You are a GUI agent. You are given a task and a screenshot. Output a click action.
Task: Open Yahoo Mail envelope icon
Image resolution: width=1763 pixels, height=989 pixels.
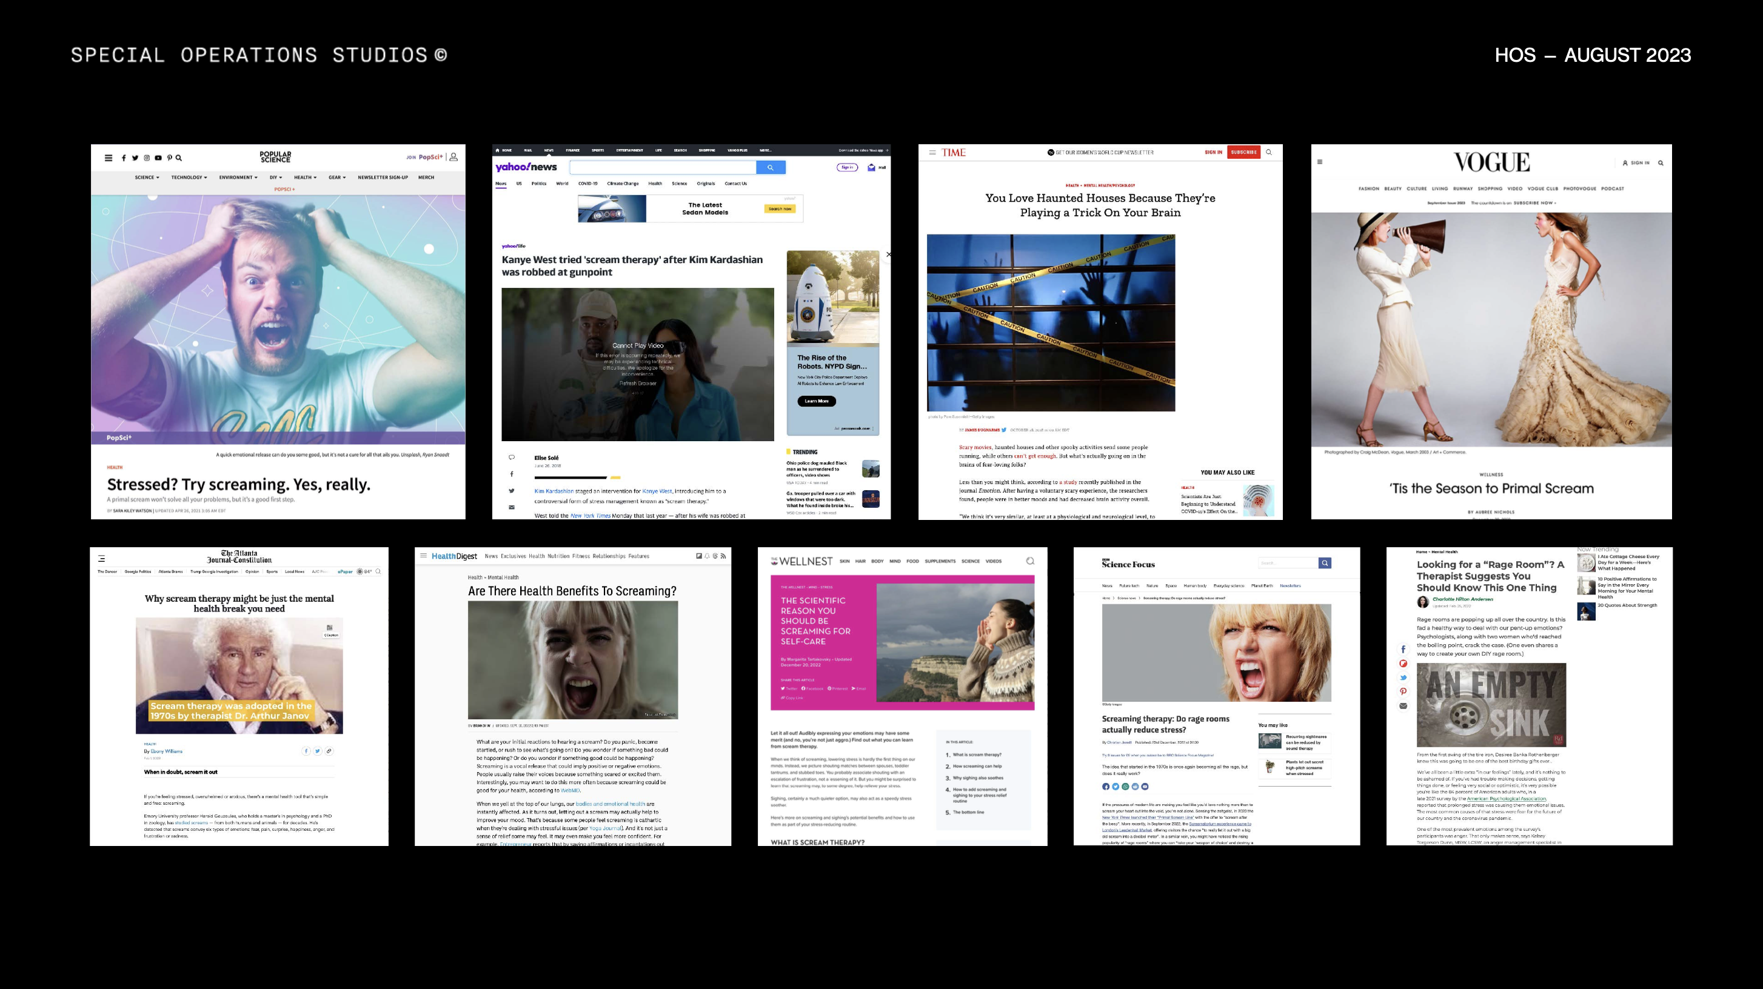click(x=871, y=168)
